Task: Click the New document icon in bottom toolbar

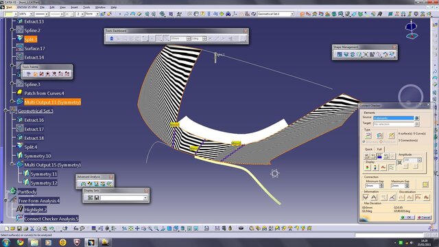Action: pos(7,228)
